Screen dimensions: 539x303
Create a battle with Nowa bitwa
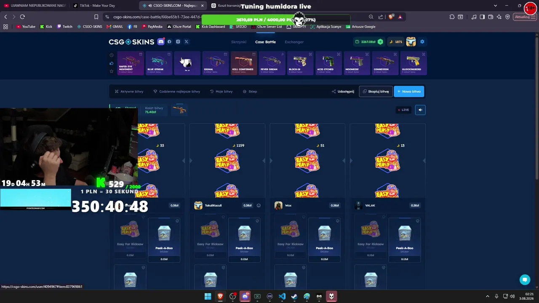(x=409, y=91)
